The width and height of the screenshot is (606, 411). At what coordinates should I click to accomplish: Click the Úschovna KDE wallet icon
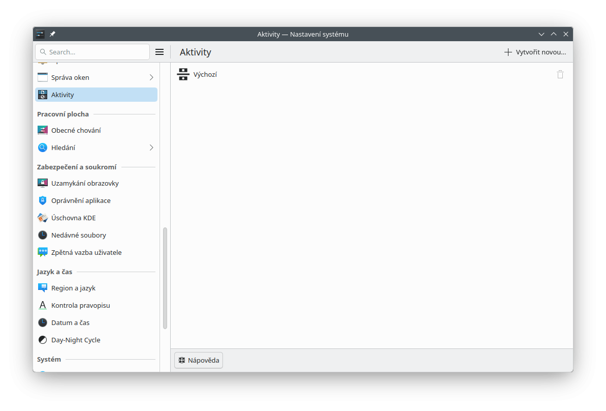tap(43, 218)
